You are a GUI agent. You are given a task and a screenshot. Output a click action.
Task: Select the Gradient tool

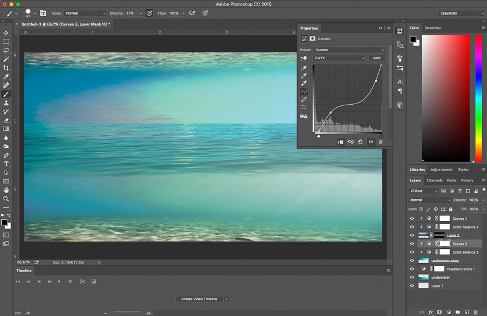click(x=6, y=129)
